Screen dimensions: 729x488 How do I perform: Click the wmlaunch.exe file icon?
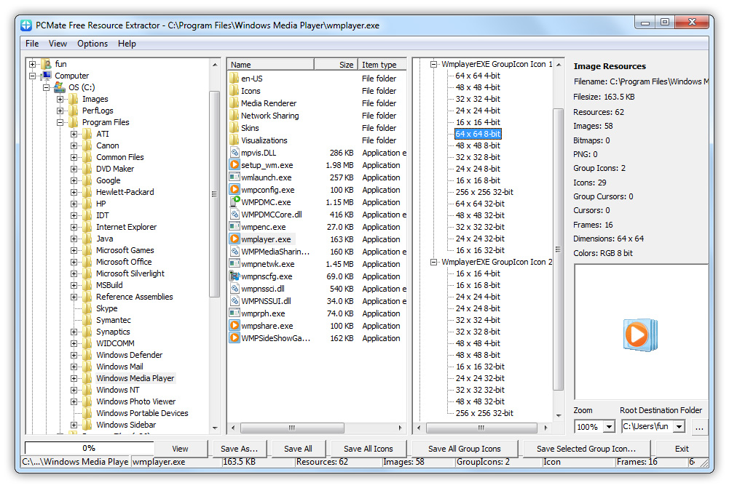tap(235, 177)
